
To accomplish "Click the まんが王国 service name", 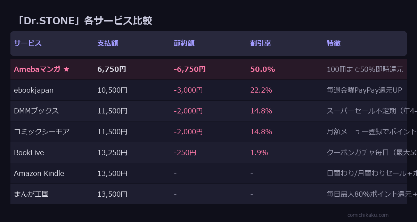I will (x=31, y=194).
